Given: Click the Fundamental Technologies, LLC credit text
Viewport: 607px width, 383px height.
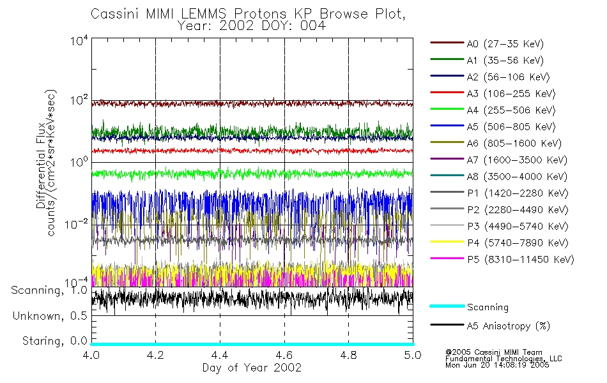Looking at the screenshot, I should pos(503,359).
